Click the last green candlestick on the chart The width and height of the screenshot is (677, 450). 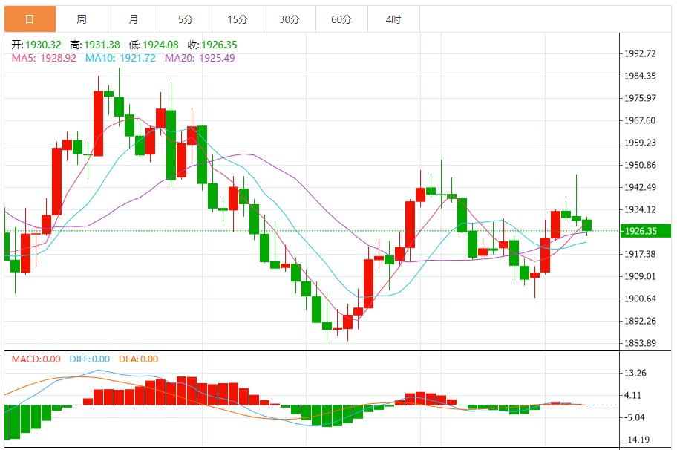[x=586, y=225]
